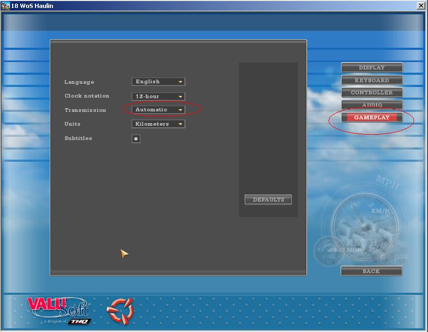Click the Language label
428x332 pixels.
coord(79,82)
